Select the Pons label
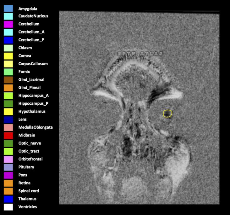The width and height of the screenshot is (230, 215). (23, 175)
